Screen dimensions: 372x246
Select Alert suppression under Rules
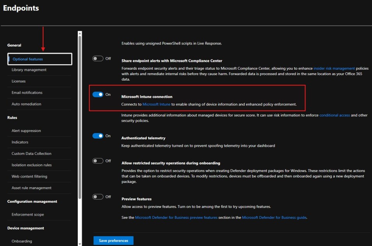26,131
